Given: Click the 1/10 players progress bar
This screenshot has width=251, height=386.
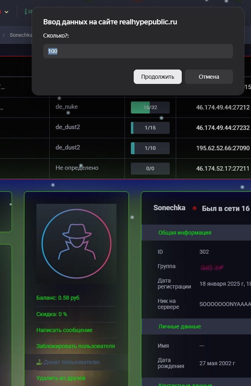Looking at the screenshot, I should pos(150,148).
